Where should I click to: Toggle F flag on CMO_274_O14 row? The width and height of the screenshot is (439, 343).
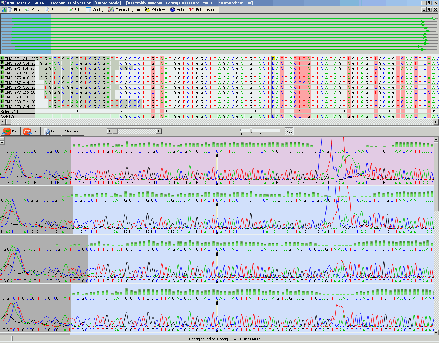2,58
